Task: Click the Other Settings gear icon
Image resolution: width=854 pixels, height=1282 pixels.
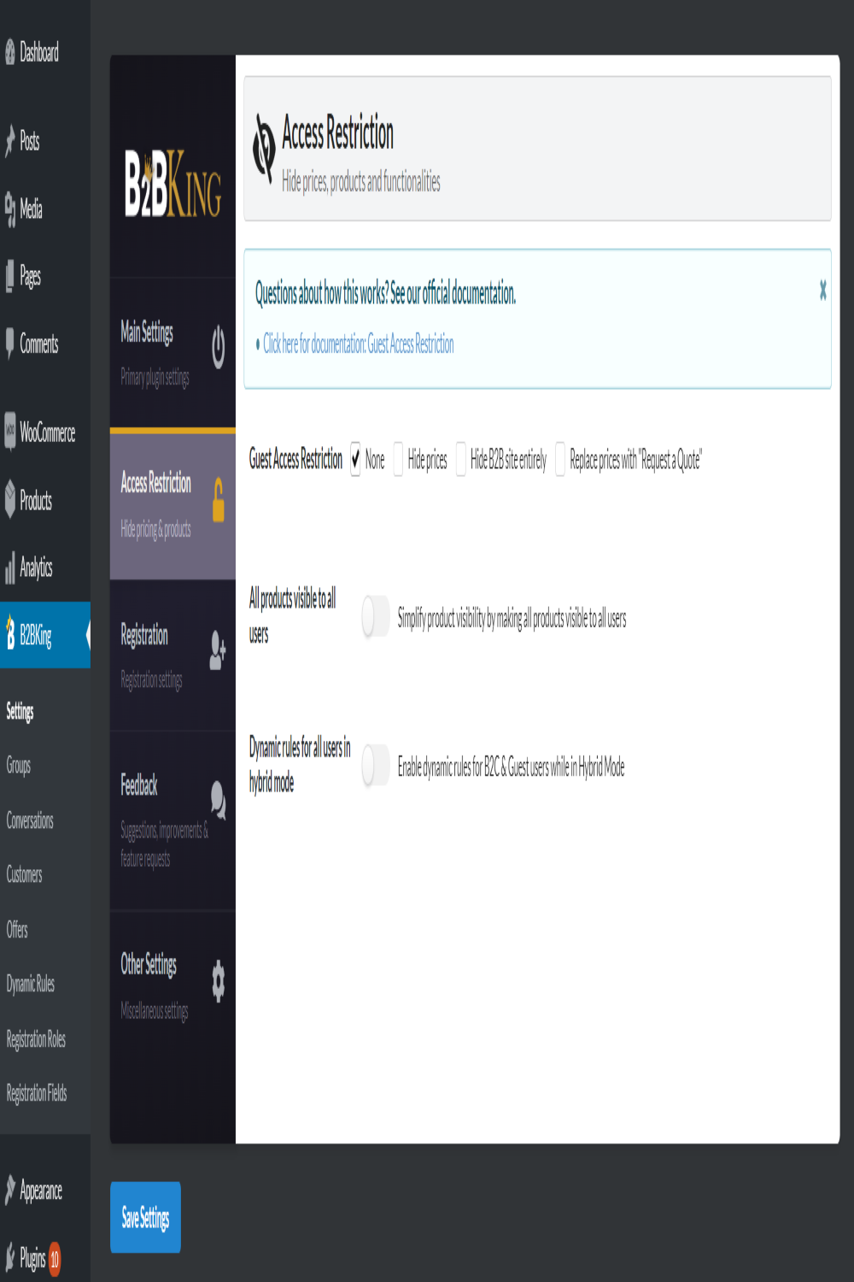Action: coord(219,980)
